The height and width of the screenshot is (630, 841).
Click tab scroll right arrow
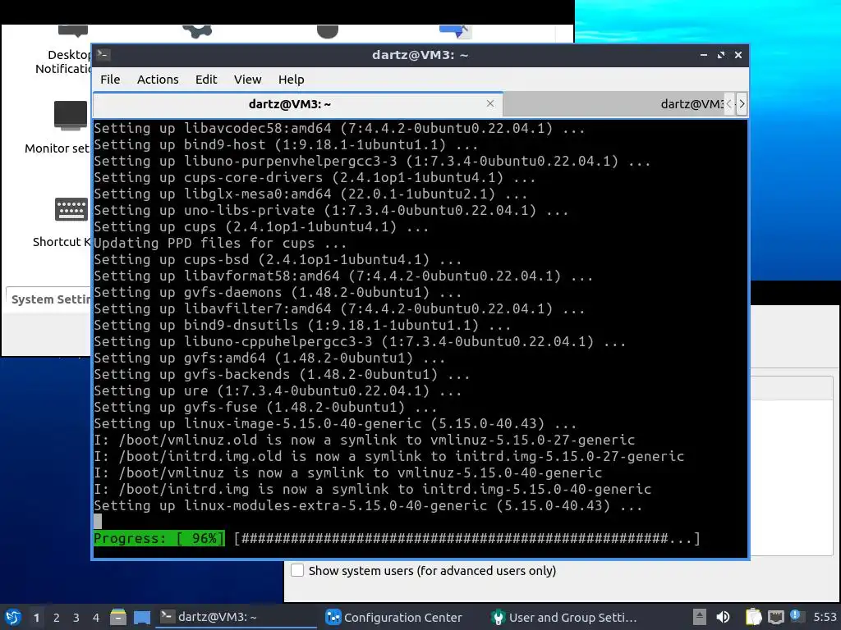point(742,104)
